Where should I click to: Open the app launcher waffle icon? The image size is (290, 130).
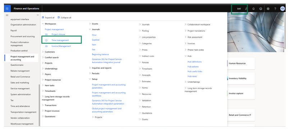click(7, 9)
